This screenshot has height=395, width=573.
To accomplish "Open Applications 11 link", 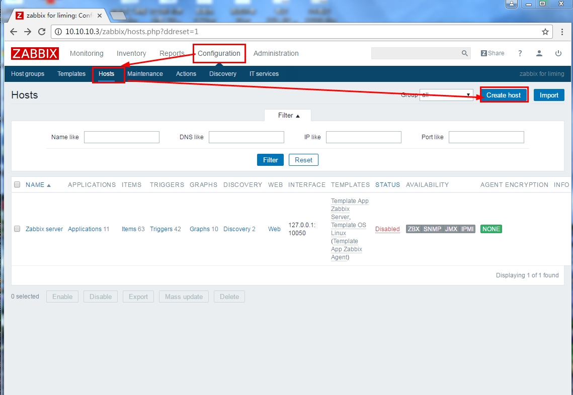I will coord(85,229).
